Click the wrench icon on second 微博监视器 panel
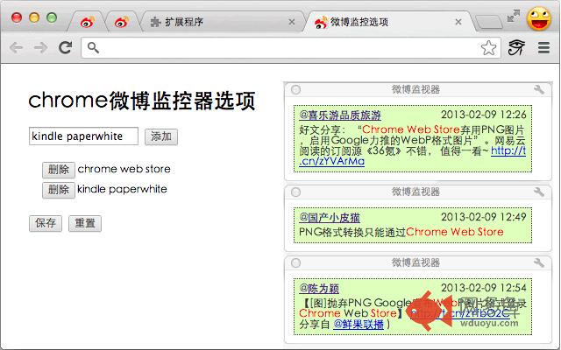The image size is (561, 350). coord(539,192)
